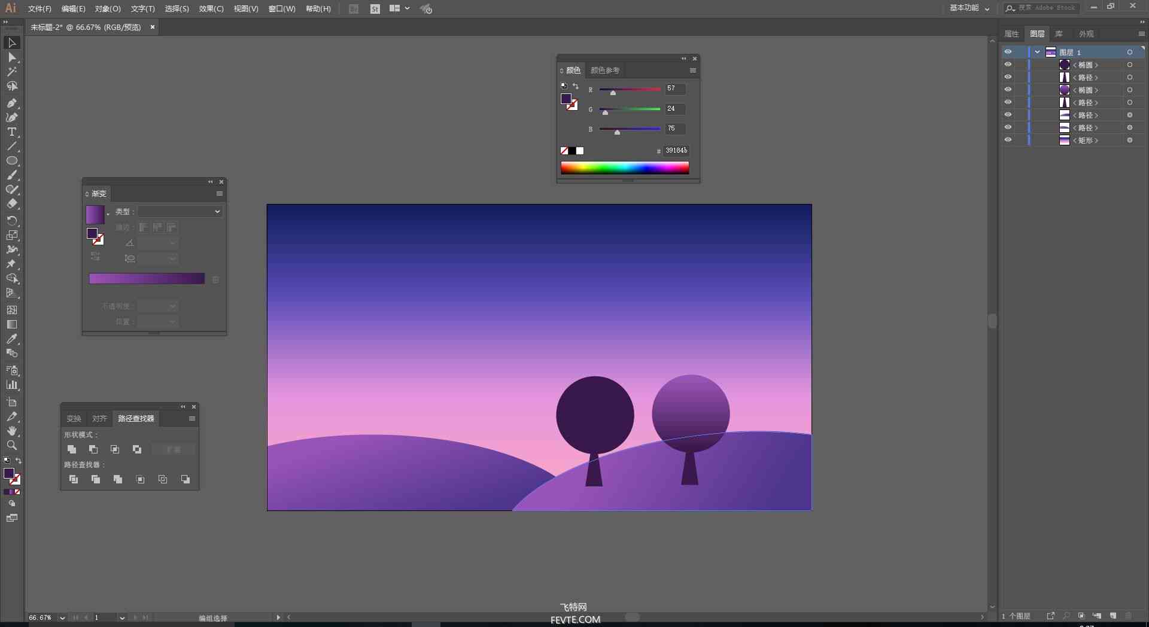Open the 类型 gradient type dropdown
This screenshot has height=627, width=1149.
tap(180, 211)
